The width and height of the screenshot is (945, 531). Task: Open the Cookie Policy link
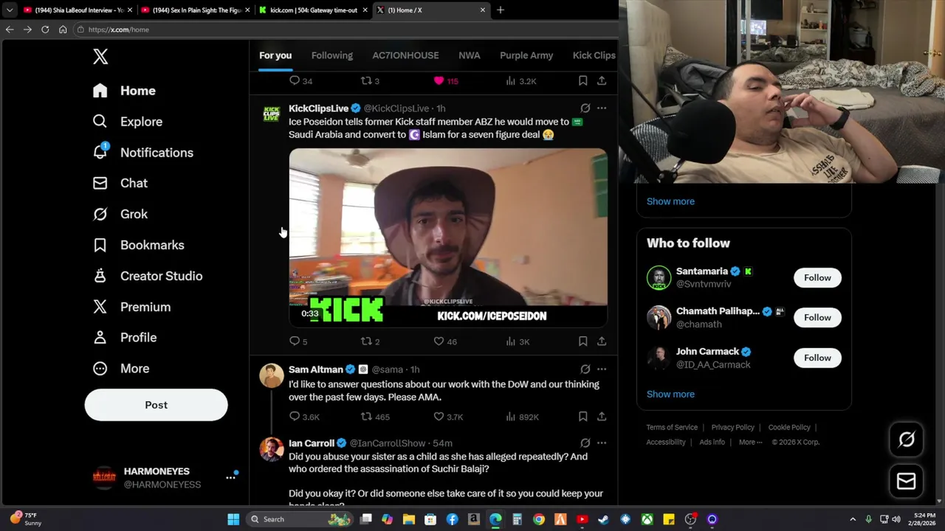(x=789, y=427)
